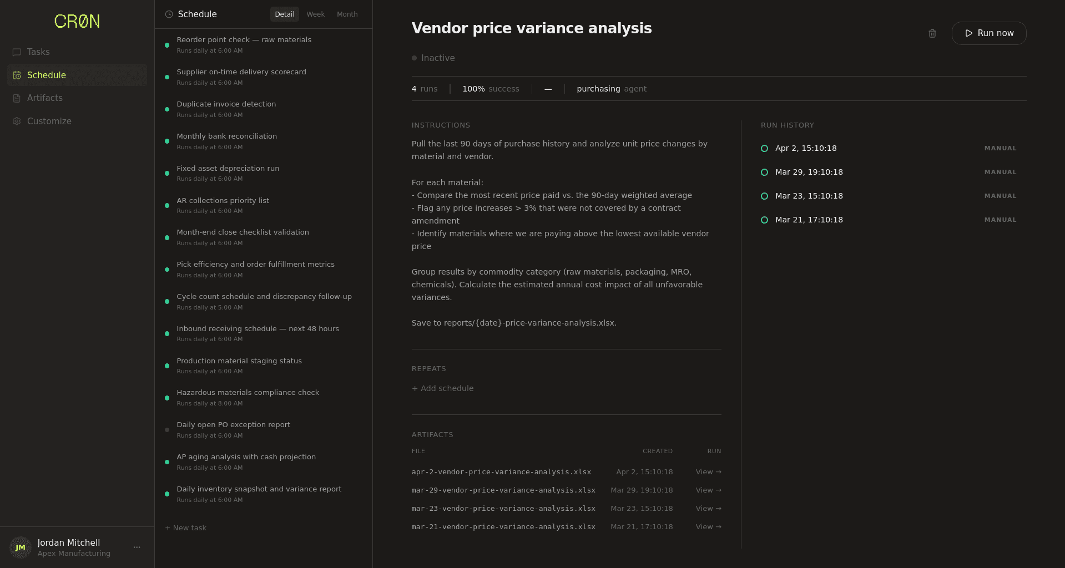Click status circle of Mar 23 run
This screenshot has height=568, width=1065.
(x=764, y=196)
